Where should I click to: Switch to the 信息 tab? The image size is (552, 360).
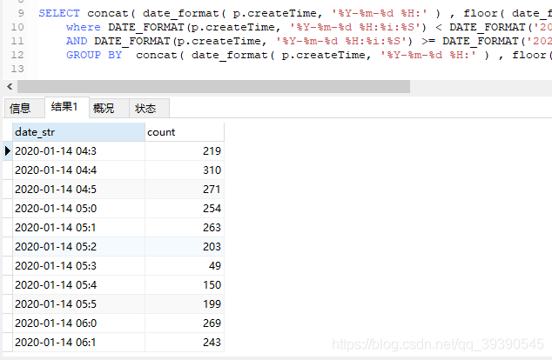[x=24, y=108]
